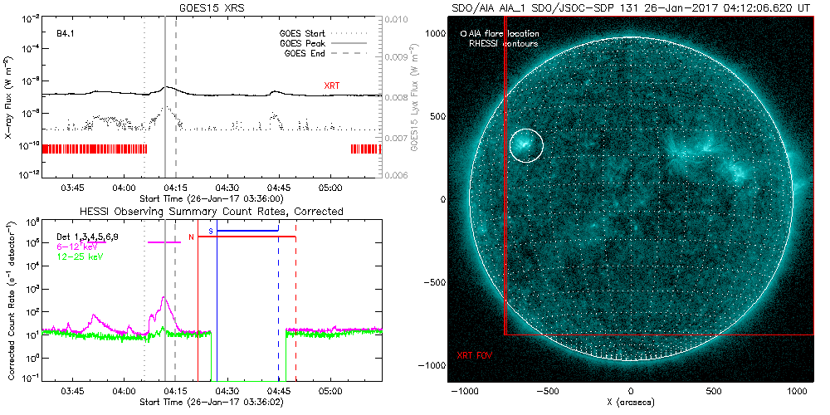Click the red N label in HESSI plot
This screenshot has width=830, height=415.
pyautogui.click(x=191, y=237)
